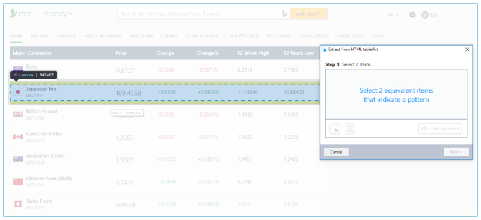The height and width of the screenshot is (220, 481).
Task: Open the Today tab
Action: [x=16, y=35]
